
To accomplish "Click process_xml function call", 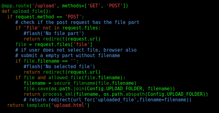I will coord(126,94).
